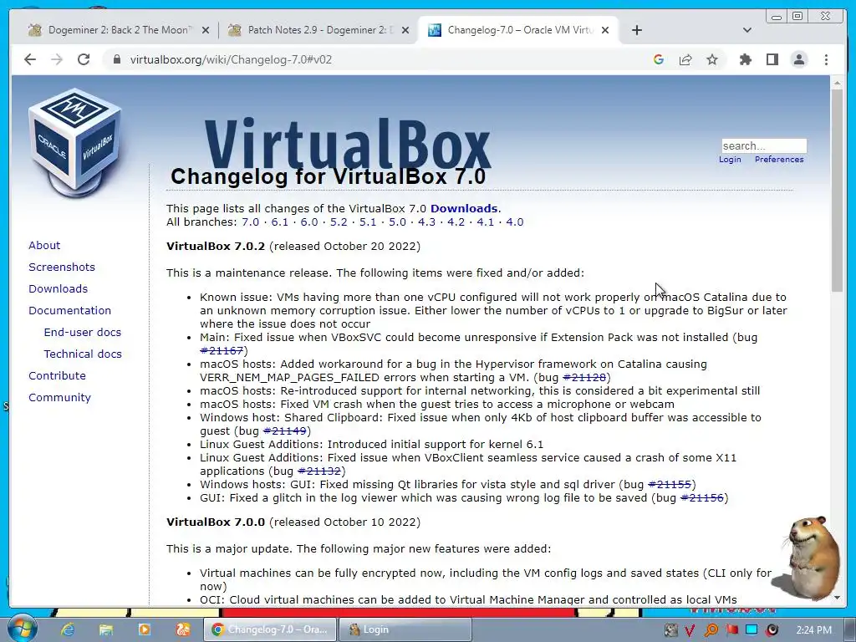This screenshot has width=856, height=642.
Task: Open Windows Start menu
Action: coord(22,629)
